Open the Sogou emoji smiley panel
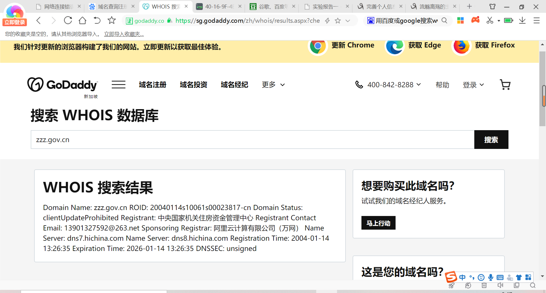 [481, 277]
